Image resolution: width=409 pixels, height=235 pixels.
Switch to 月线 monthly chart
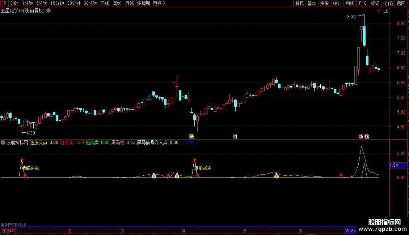[129, 3]
